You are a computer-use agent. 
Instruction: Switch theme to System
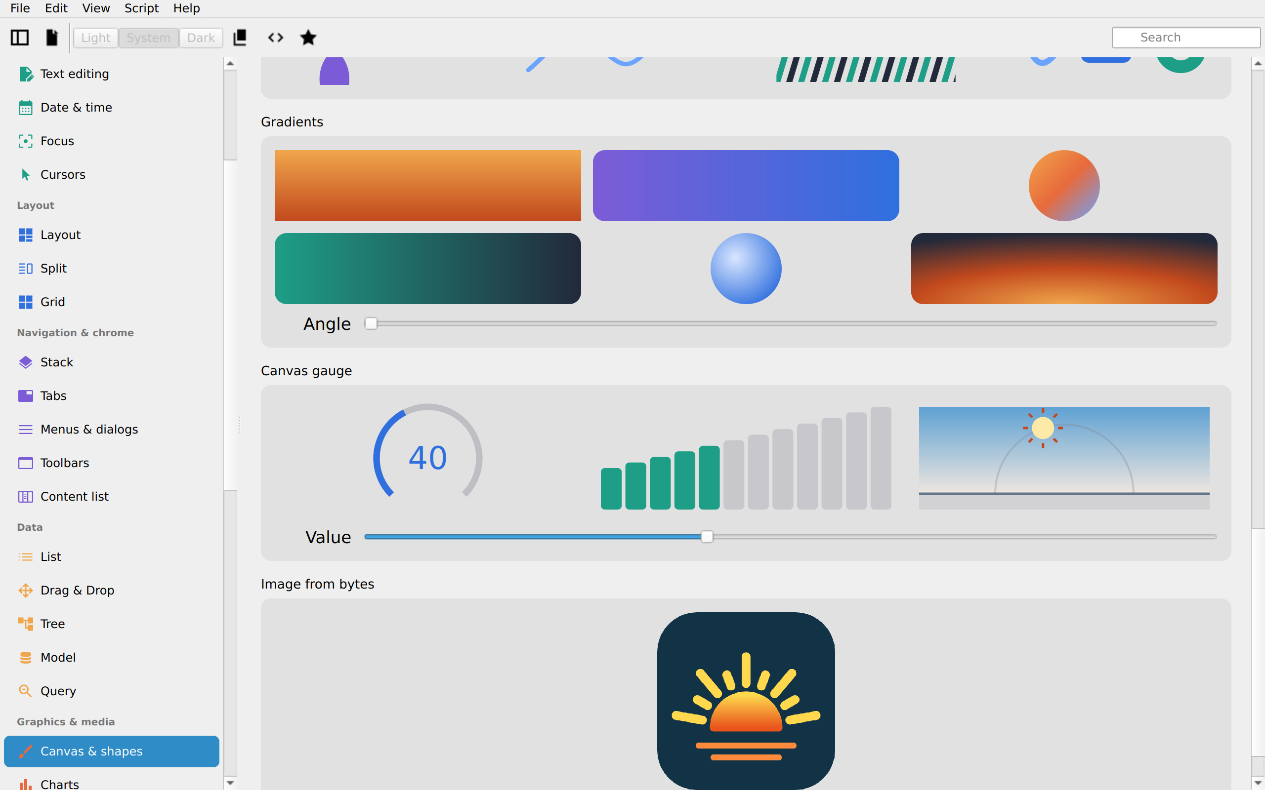click(x=148, y=38)
